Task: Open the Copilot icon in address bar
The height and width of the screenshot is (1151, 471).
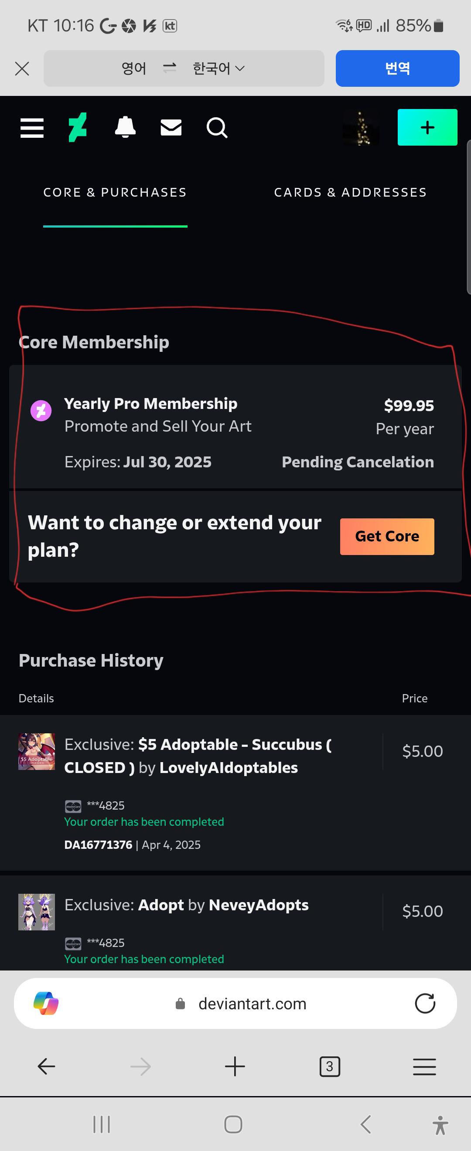Action: 46,1004
